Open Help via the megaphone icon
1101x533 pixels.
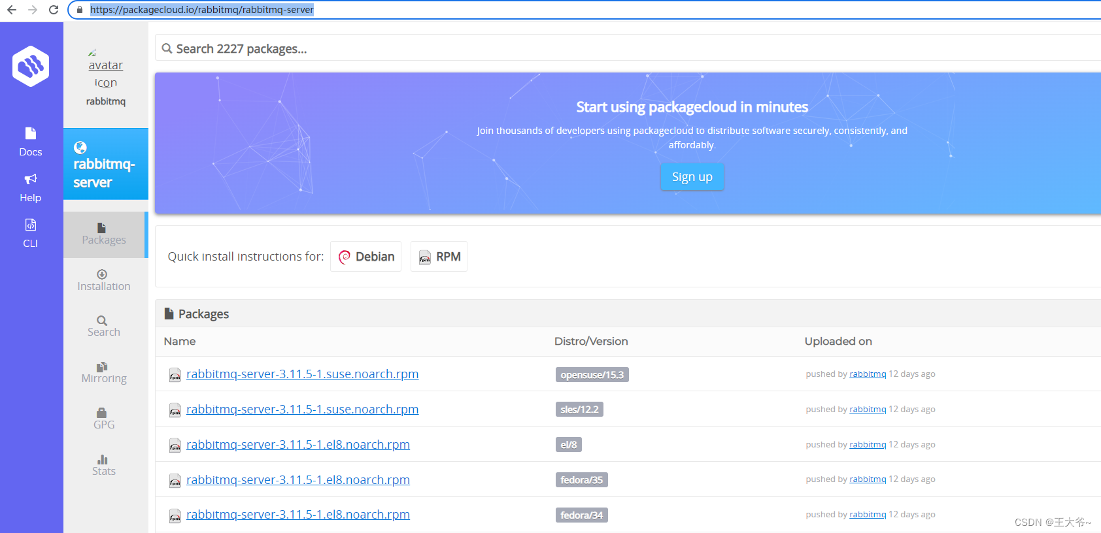[x=31, y=179]
